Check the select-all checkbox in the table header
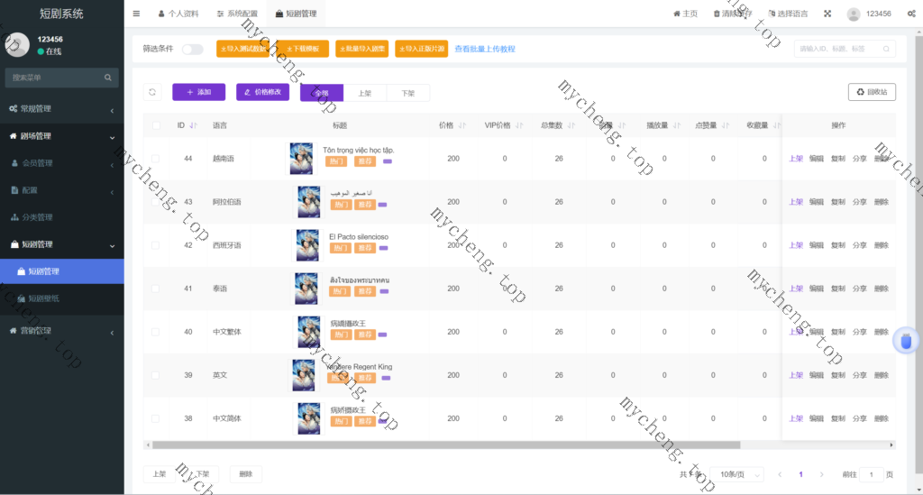The height and width of the screenshot is (495, 923). (x=156, y=125)
